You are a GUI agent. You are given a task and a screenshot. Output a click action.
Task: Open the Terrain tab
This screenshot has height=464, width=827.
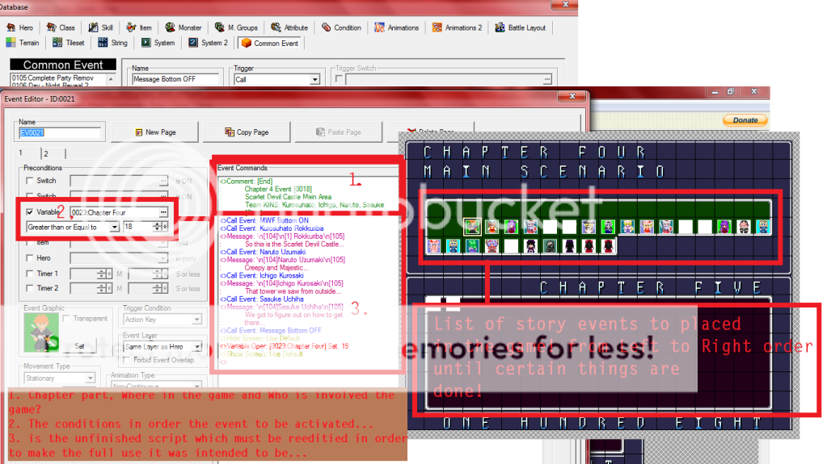pos(23,43)
